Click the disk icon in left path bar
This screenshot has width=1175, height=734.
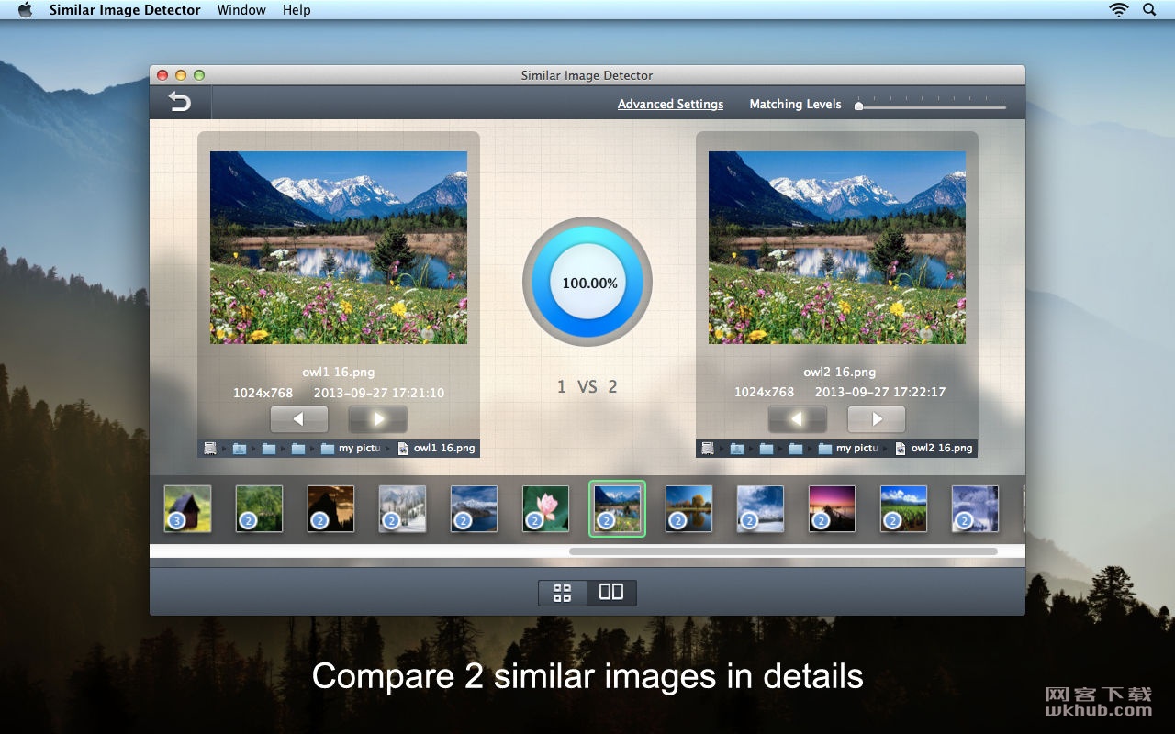pos(210,448)
